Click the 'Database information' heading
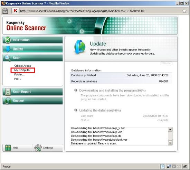Image resolution: width=190 pixels, height=170 pixels. tap(86, 70)
